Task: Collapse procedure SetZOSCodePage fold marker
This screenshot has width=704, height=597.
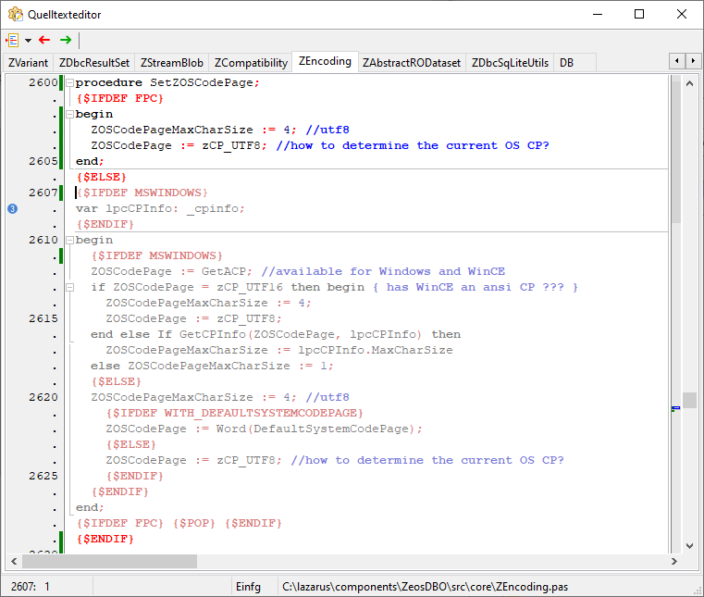Action: (70, 82)
